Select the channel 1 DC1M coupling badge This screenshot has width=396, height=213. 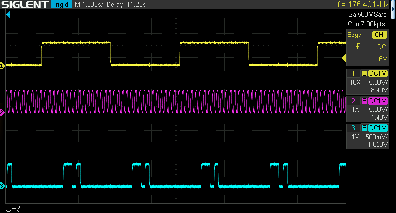tap(378, 73)
